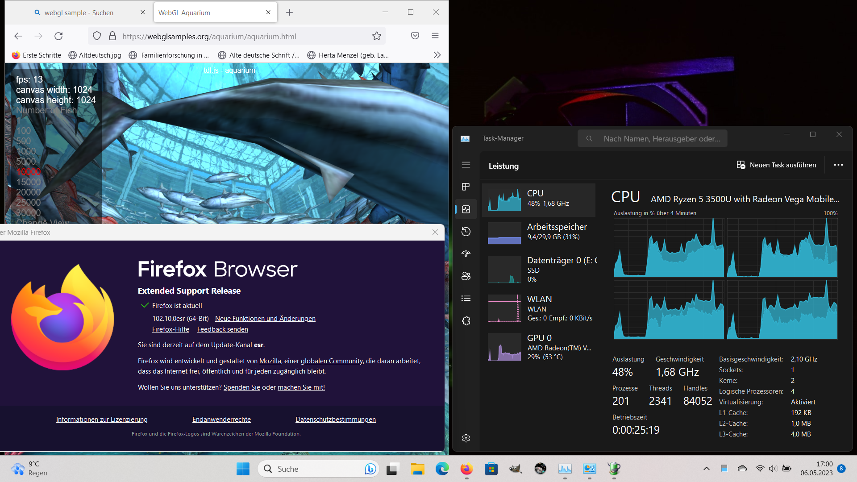Select the Performance (Leistung) sidebar icon

pyautogui.click(x=466, y=209)
